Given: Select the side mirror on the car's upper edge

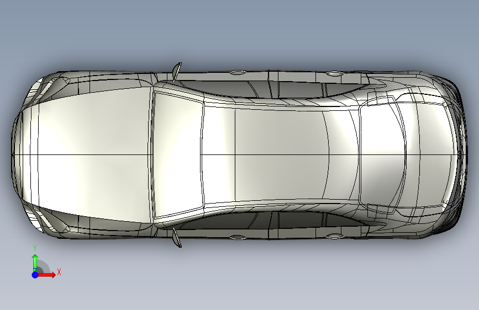Looking at the screenshot, I should 177,71.
